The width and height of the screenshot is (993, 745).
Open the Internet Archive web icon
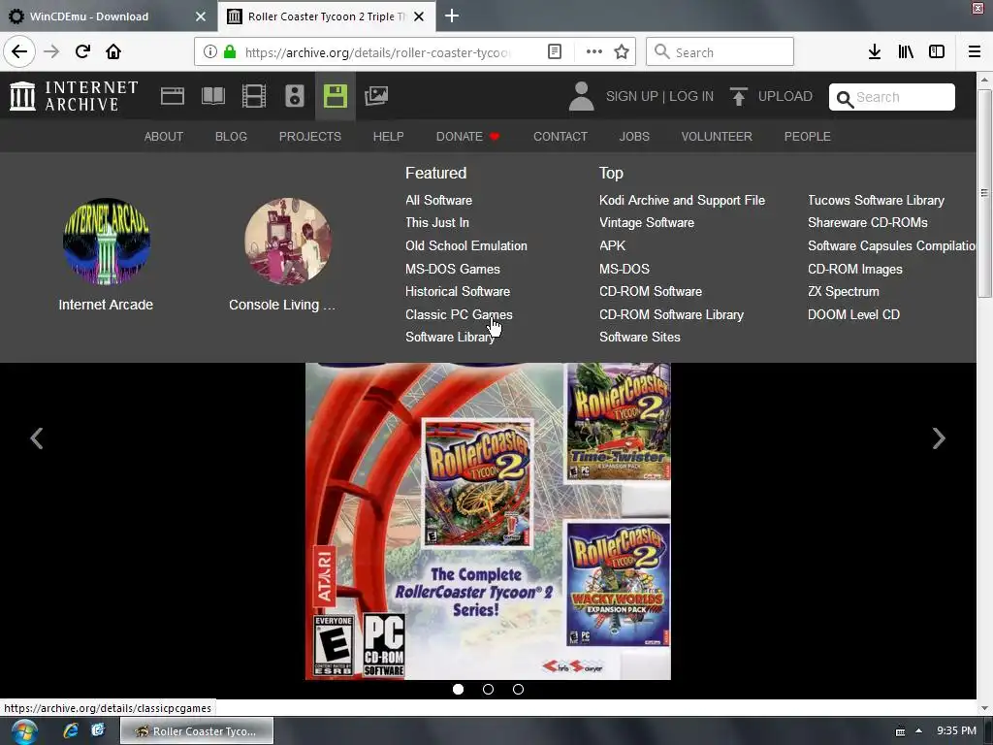173,96
